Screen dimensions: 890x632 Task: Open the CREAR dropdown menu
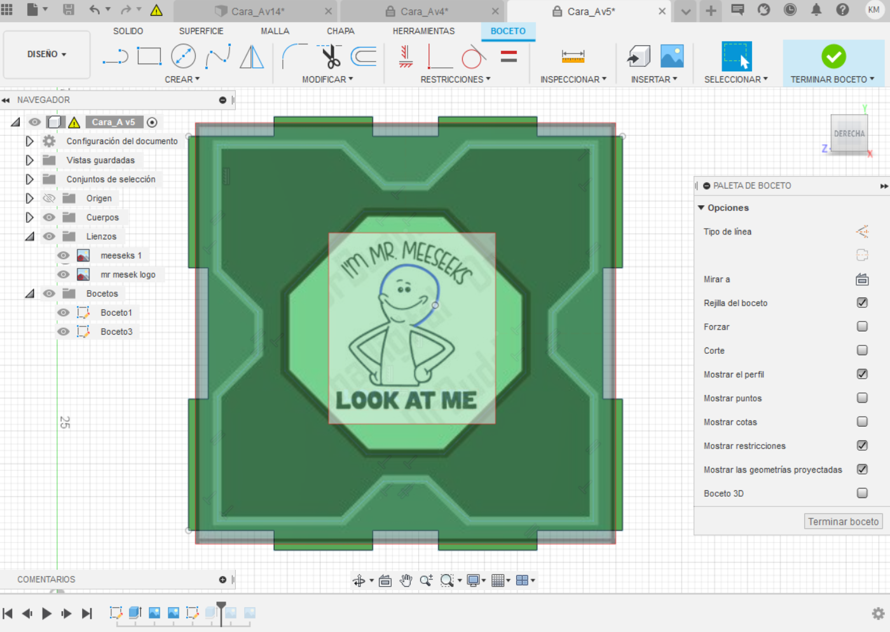pyautogui.click(x=182, y=79)
